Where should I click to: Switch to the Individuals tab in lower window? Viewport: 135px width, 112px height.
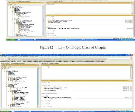[59, 61]
